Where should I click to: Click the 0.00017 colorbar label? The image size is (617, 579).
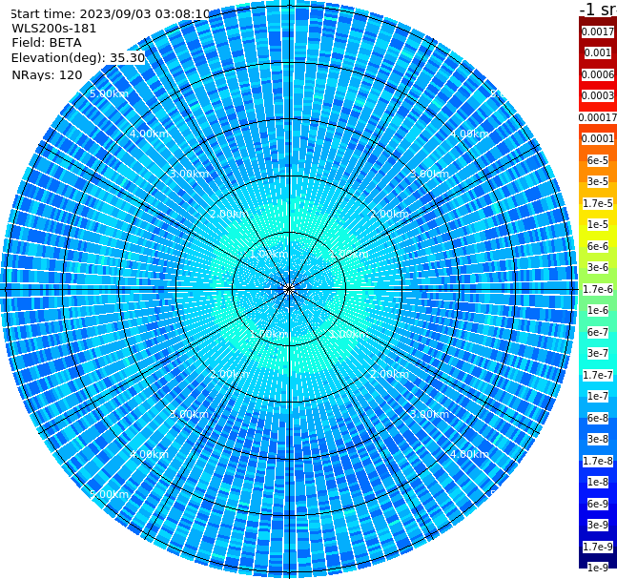pos(598,117)
